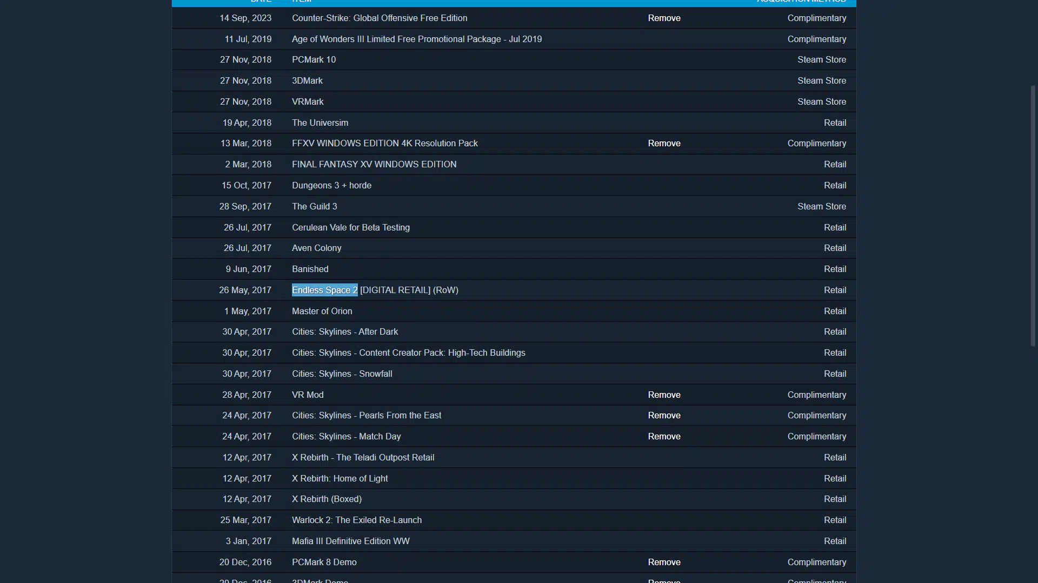Click the '11 Jul, 2019' date cell

click(248, 39)
